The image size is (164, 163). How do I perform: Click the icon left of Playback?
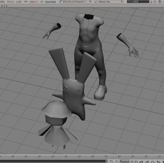(x=117, y=162)
